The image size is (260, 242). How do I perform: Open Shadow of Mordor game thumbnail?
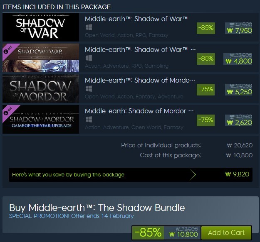pos(41,89)
